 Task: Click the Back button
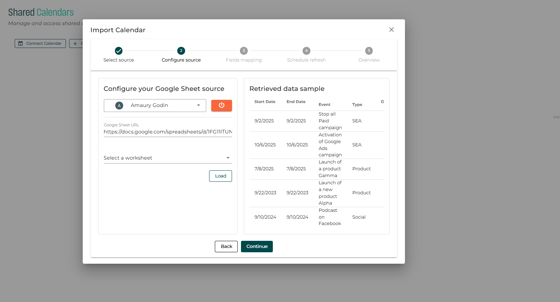(x=226, y=247)
